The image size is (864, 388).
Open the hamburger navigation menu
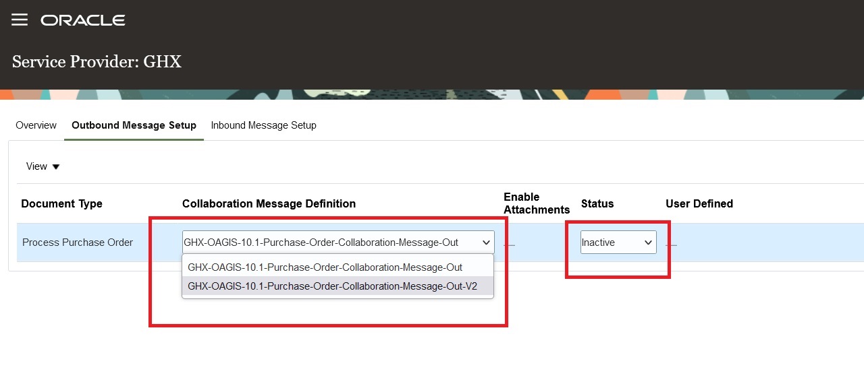[20, 20]
